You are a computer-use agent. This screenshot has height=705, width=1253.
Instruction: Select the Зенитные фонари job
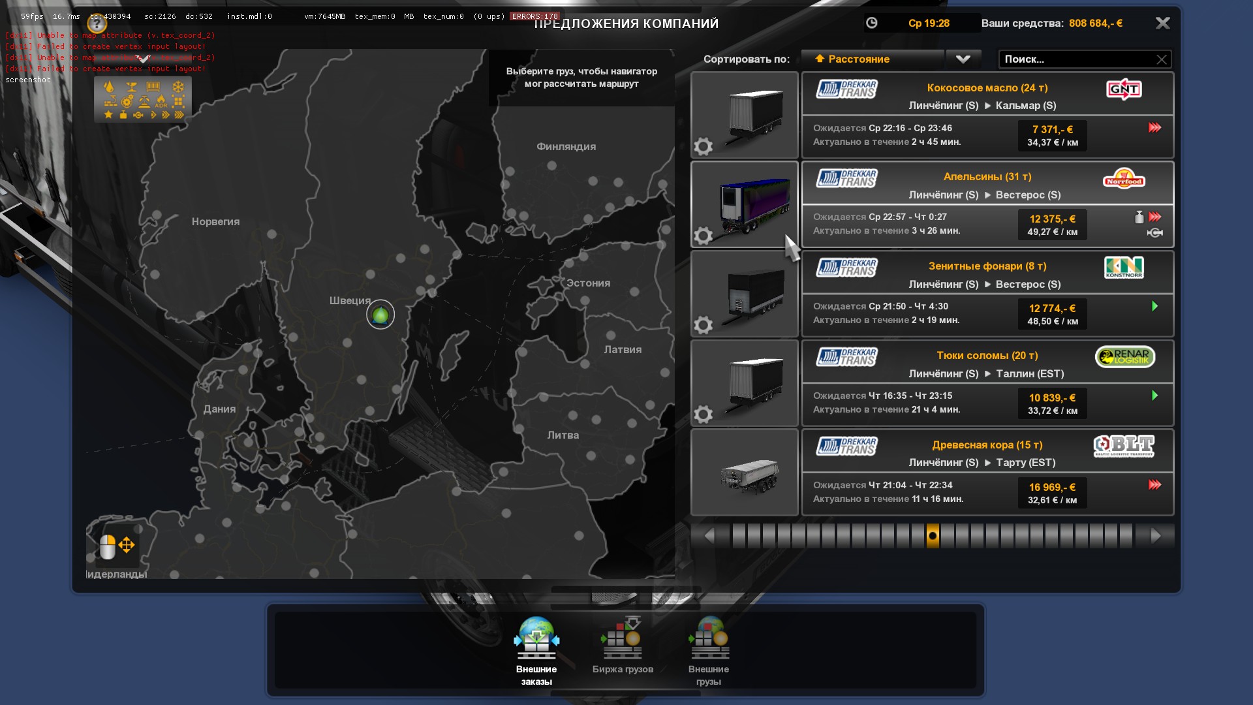987,294
